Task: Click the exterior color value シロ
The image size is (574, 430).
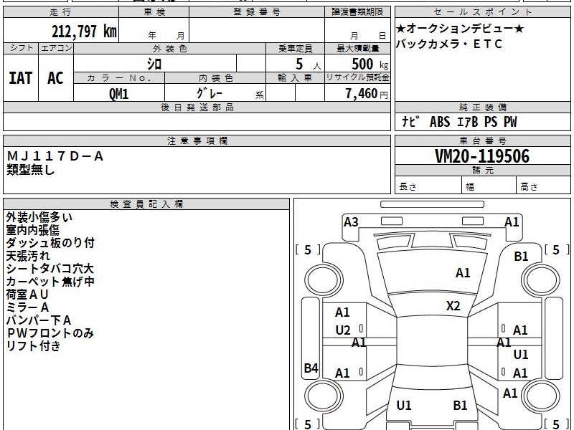Action: point(154,64)
